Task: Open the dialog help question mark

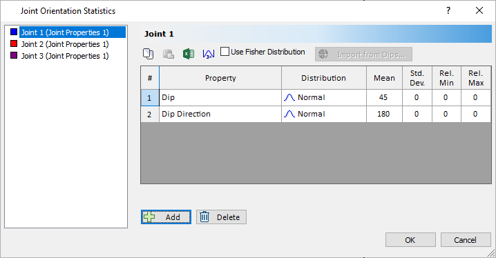Action: point(448,11)
